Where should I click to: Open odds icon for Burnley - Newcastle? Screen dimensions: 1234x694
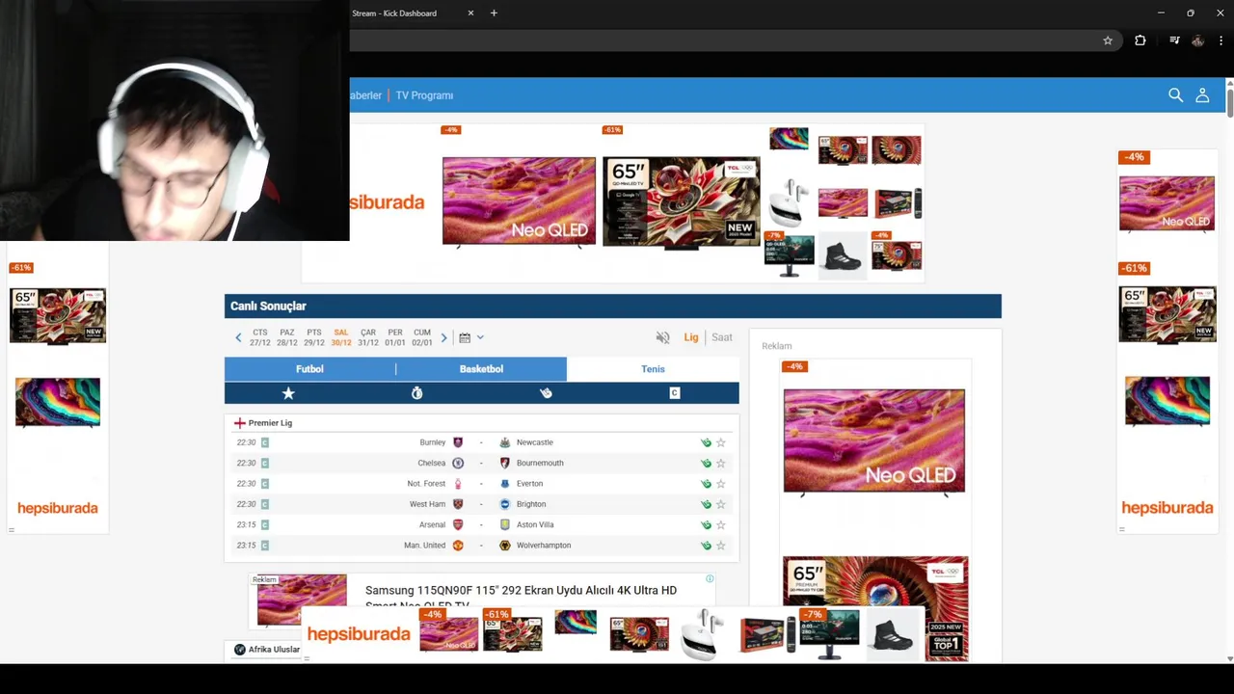pyautogui.click(x=706, y=442)
